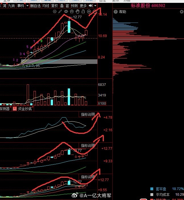This screenshot has height=200, width=184.
Task: Zoom out with the minus icon
Action: click(x=95, y=12)
